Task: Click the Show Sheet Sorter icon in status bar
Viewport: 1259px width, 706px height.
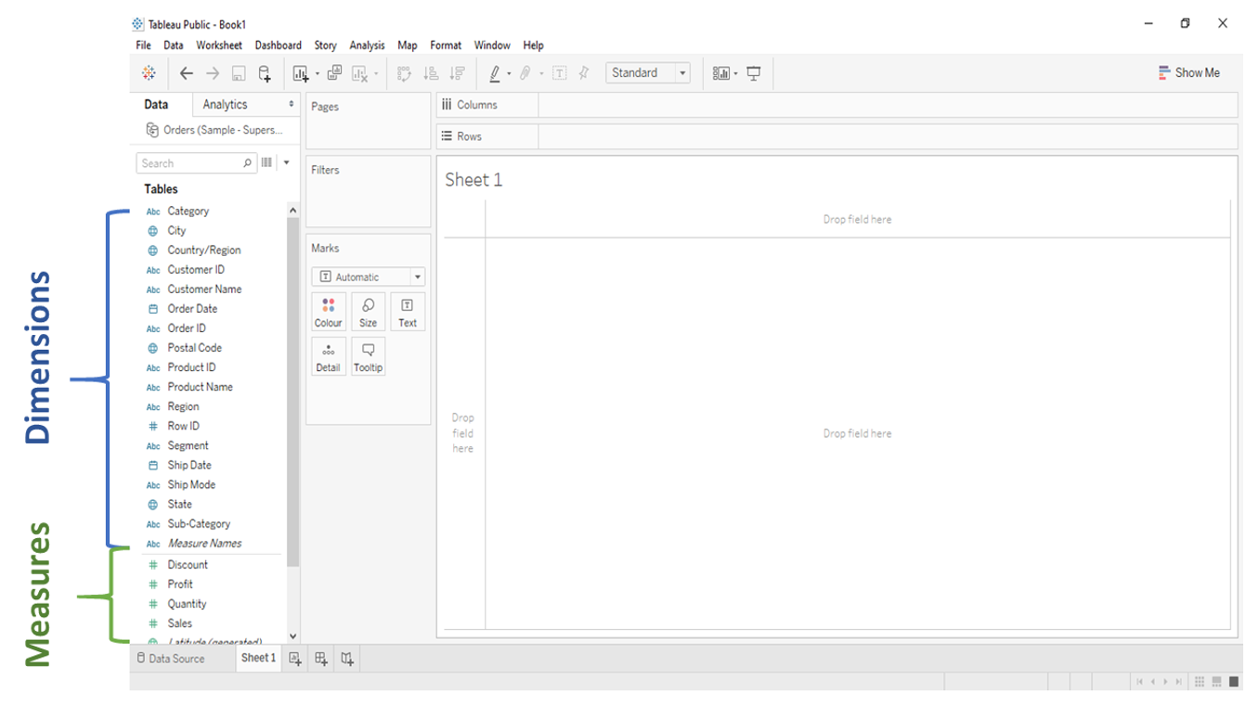Action: (1200, 682)
